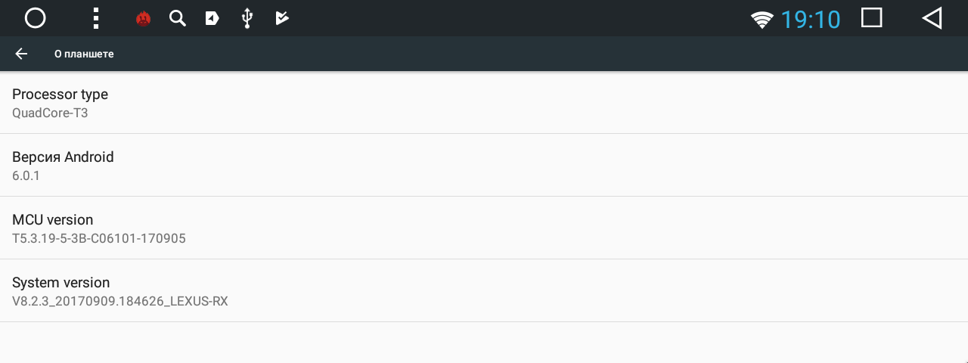Tap the 'Версия Android' entry
This screenshot has width=968, height=363.
(x=484, y=166)
